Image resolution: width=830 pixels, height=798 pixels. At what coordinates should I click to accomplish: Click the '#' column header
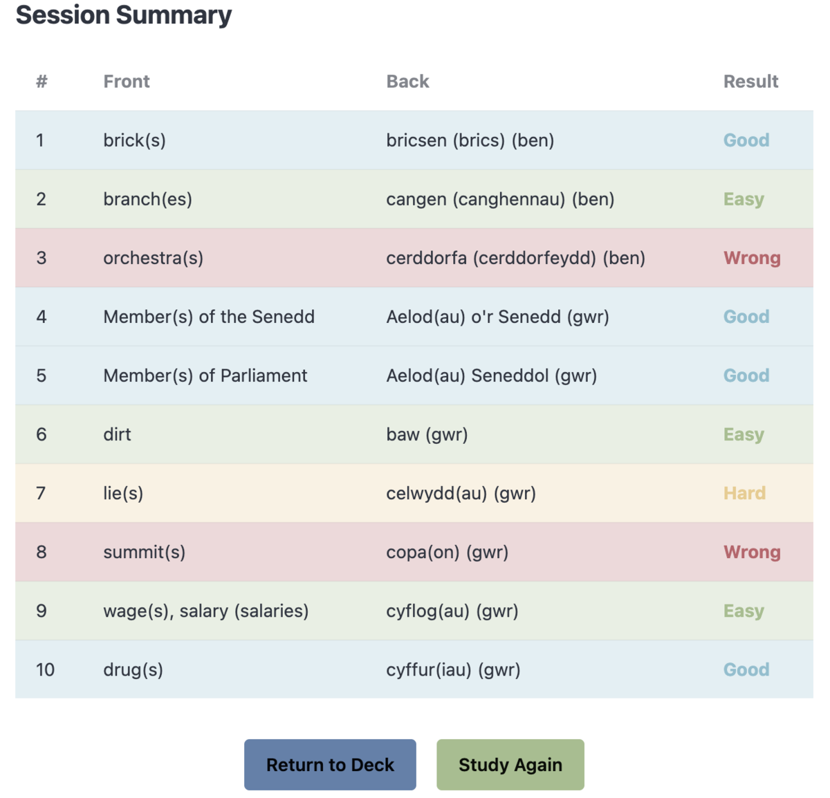pyautogui.click(x=41, y=82)
